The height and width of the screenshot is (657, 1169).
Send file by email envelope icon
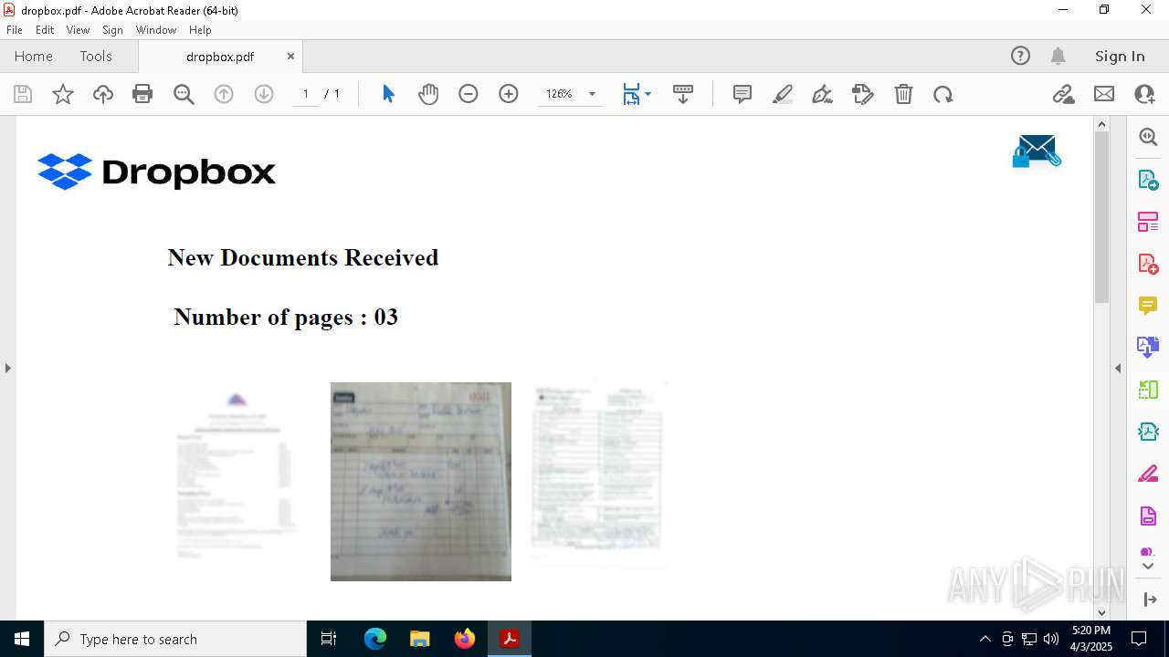(1104, 94)
